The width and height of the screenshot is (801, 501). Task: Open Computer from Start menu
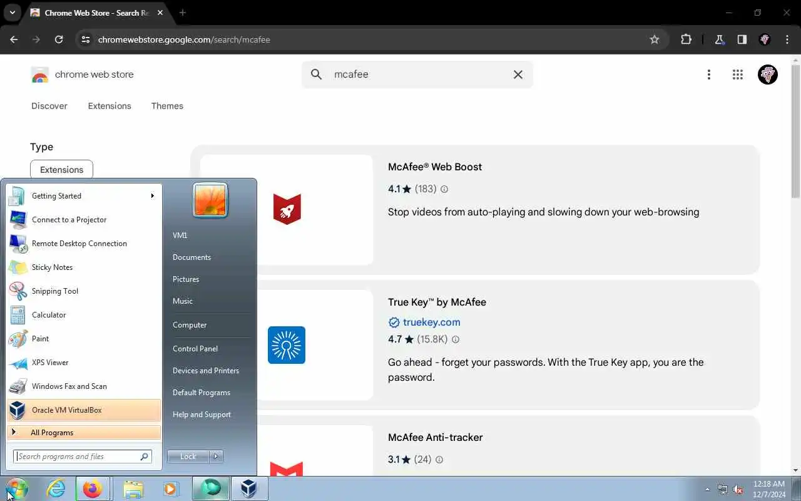[x=190, y=325]
